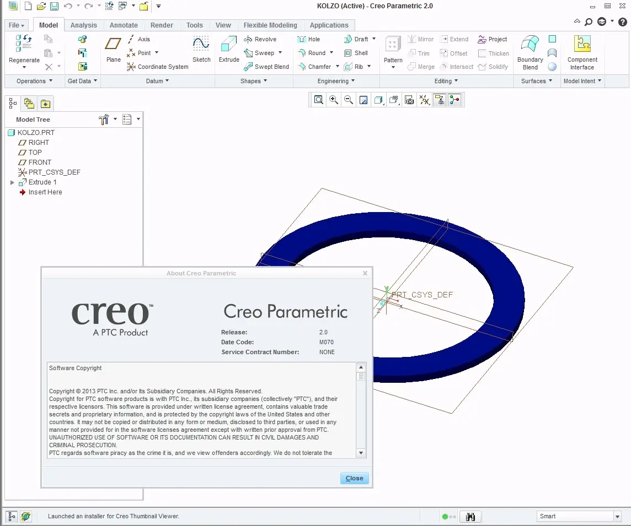This screenshot has height=526, width=631.
Task: Click the Save icon in quick access toolbar
Action: [54, 6]
